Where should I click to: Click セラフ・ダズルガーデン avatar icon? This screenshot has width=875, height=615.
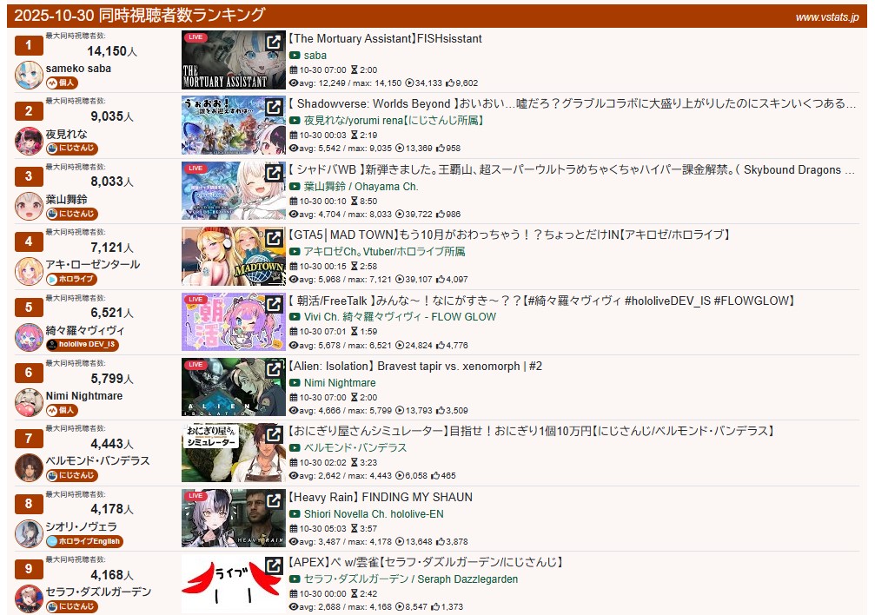(29, 599)
